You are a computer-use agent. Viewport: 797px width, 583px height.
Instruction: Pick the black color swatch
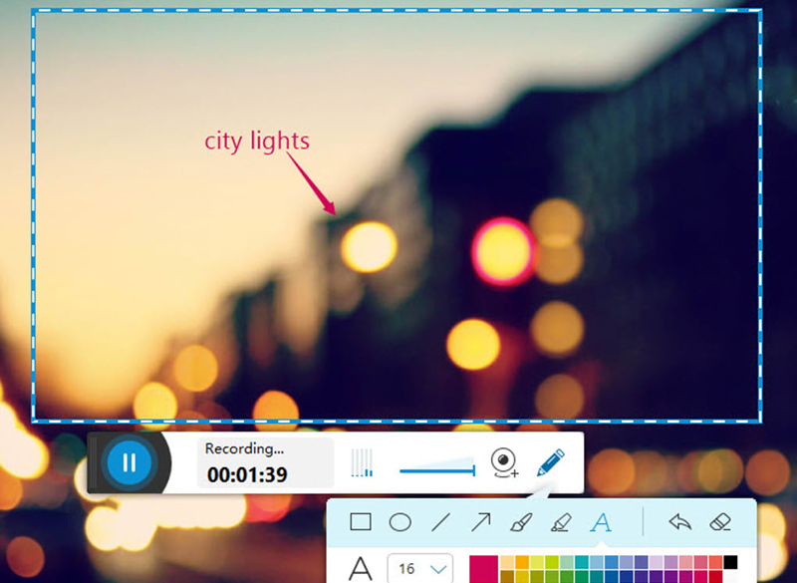click(x=730, y=562)
